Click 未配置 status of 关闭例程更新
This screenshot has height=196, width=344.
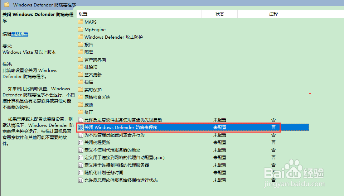(x=219, y=143)
